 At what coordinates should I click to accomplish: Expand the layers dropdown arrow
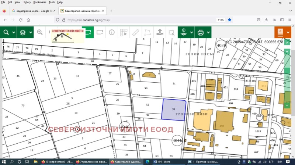(31, 32)
